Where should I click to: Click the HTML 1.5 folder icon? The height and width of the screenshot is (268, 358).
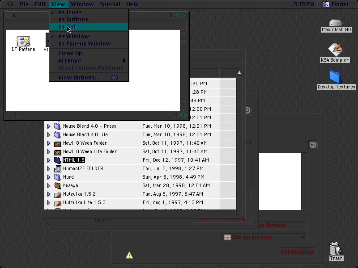pyautogui.click(x=58, y=160)
